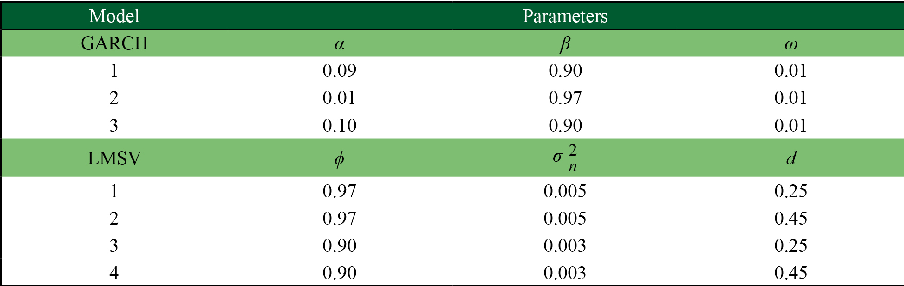Screen dimensions: 904x286
Task: Click the d parameter symbol in LMSV header
Action: (790, 158)
